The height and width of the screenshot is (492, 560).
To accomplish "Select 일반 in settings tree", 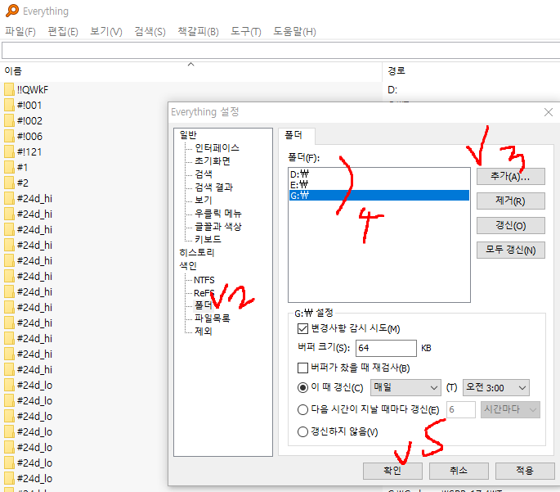I will pos(188,135).
